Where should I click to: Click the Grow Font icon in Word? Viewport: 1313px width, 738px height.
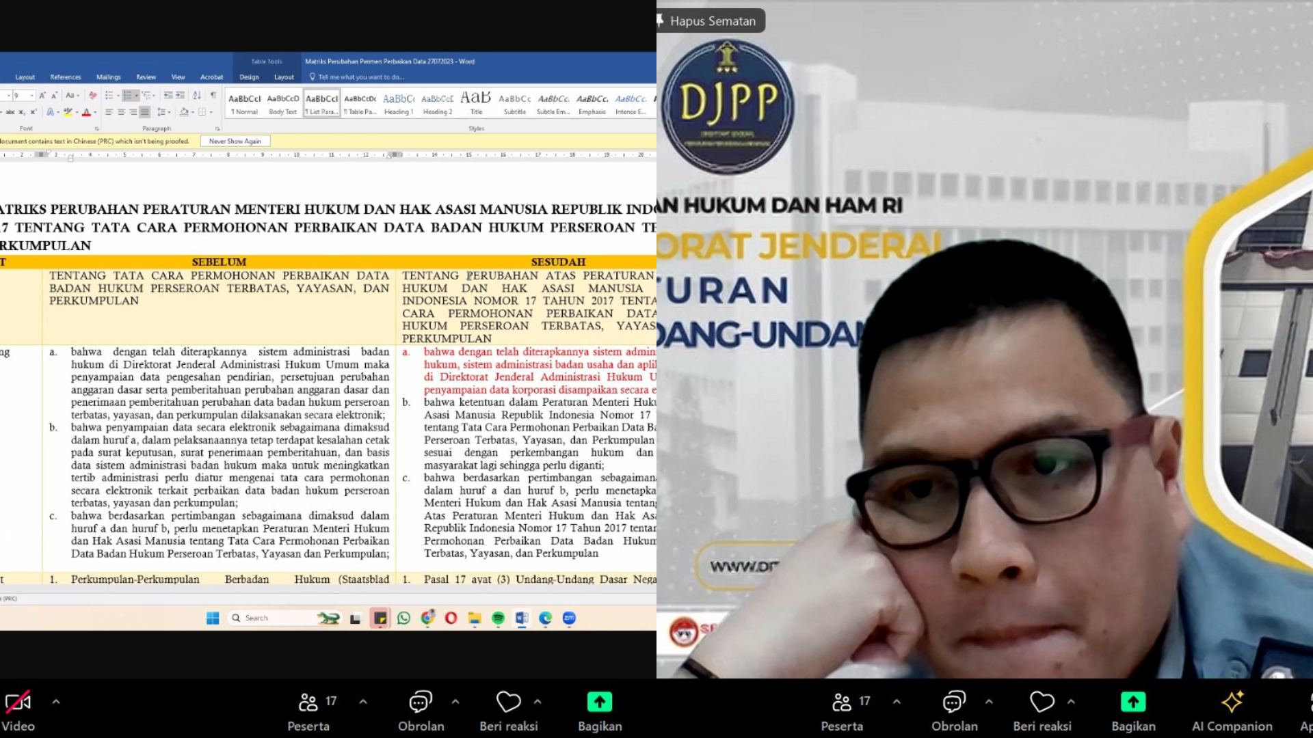(42, 96)
